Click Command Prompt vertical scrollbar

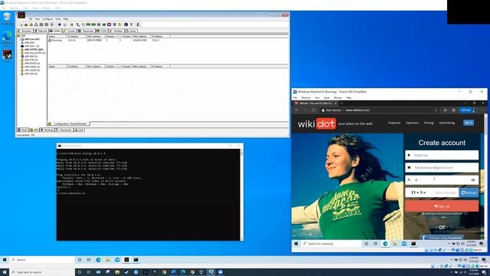[242, 195]
